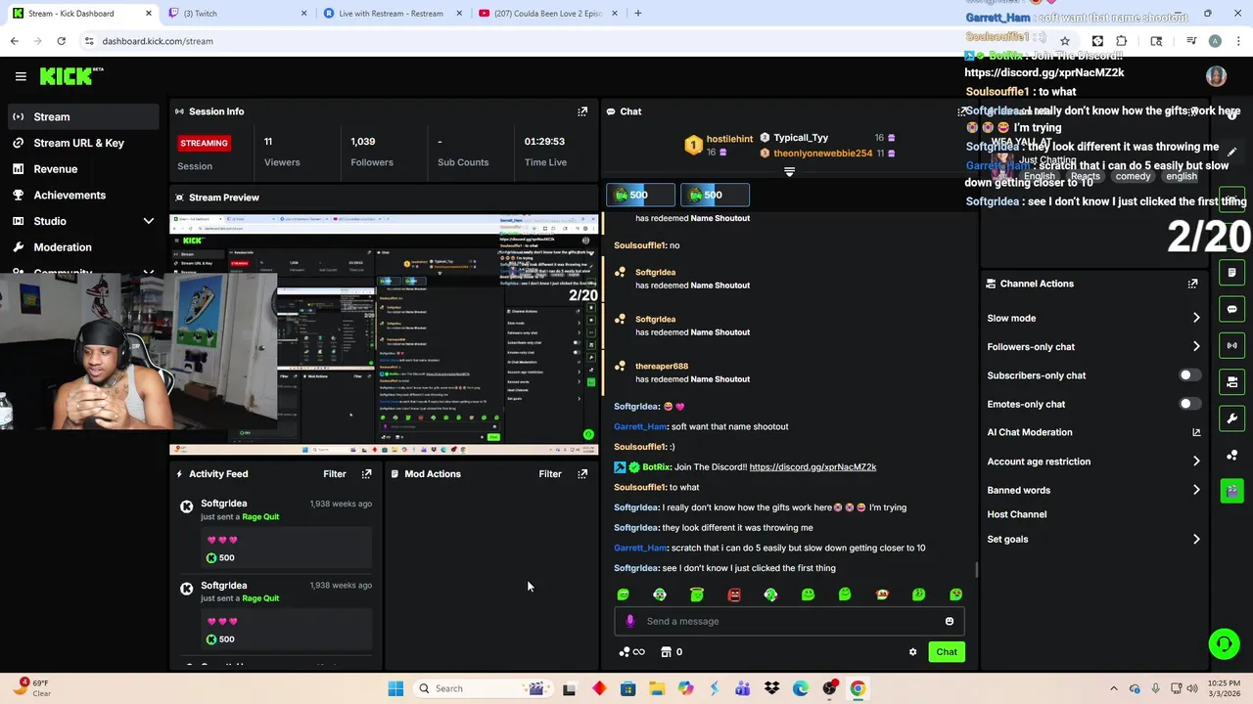This screenshot has height=704, width=1253.
Task: Open File Explorer from the taskbar
Action: (657, 688)
